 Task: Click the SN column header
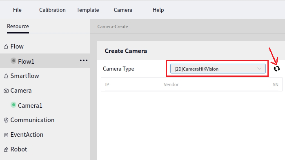pyautogui.click(x=275, y=84)
